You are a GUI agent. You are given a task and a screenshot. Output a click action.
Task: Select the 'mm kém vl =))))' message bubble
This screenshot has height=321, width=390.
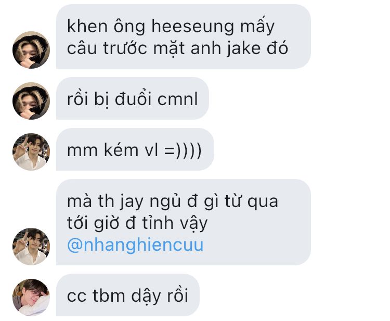(135, 149)
